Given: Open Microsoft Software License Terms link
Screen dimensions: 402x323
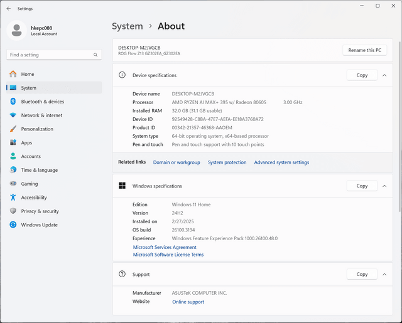Looking at the screenshot, I should pyautogui.click(x=168, y=255).
